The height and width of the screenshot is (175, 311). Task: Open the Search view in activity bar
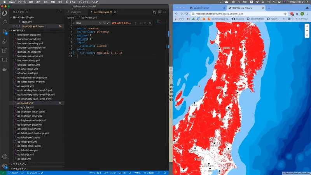tap(5, 22)
